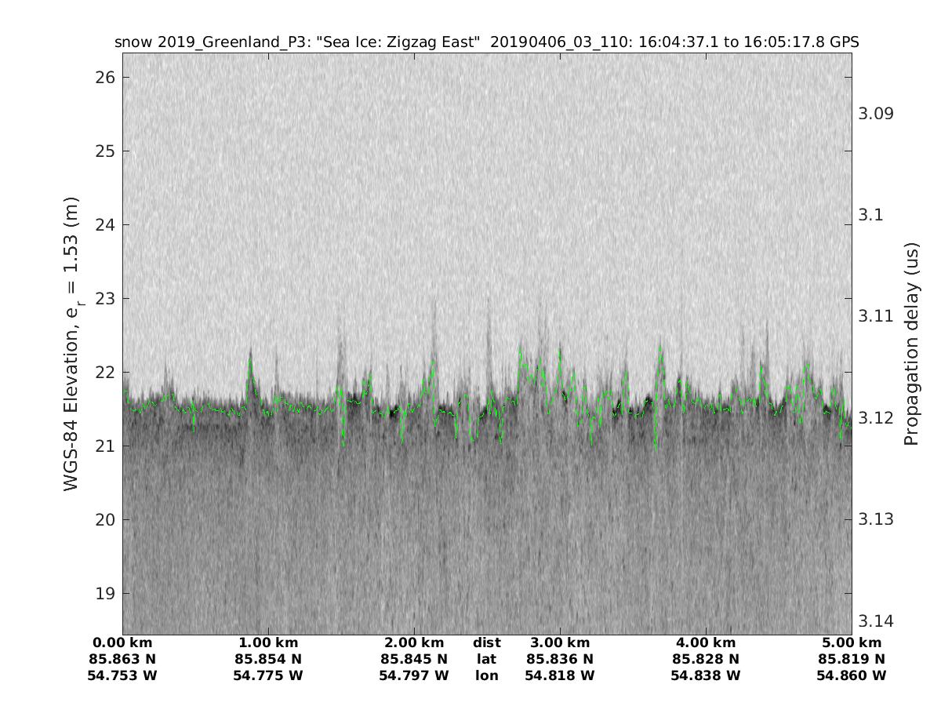
Task: Click the plot title text at top
Action: (x=486, y=42)
